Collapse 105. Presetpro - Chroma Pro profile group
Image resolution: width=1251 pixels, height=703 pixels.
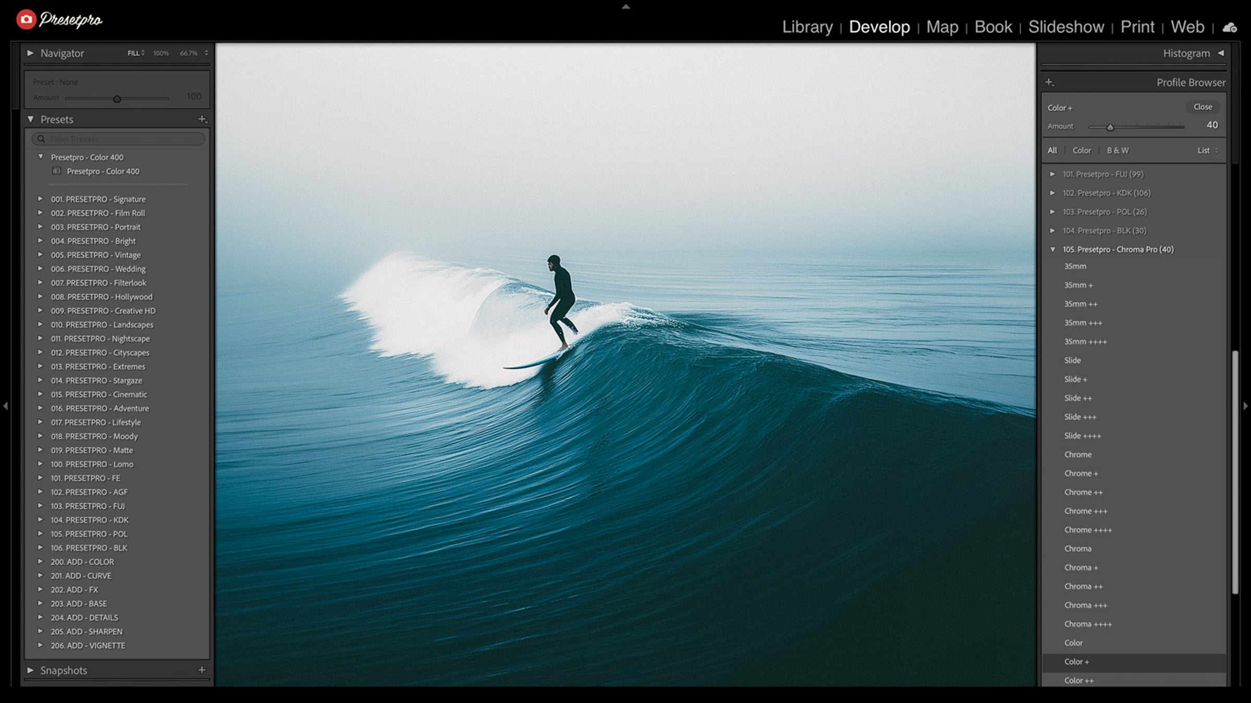click(x=1053, y=249)
